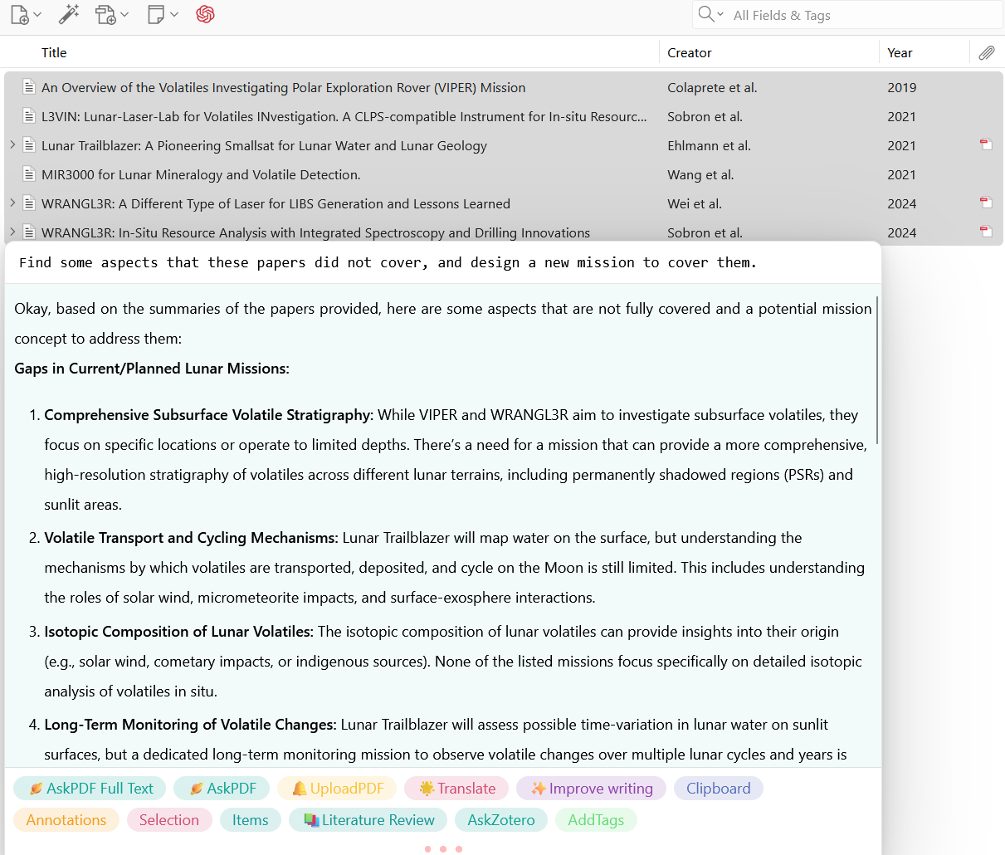Sort items by Title column header

tap(54, 53)
